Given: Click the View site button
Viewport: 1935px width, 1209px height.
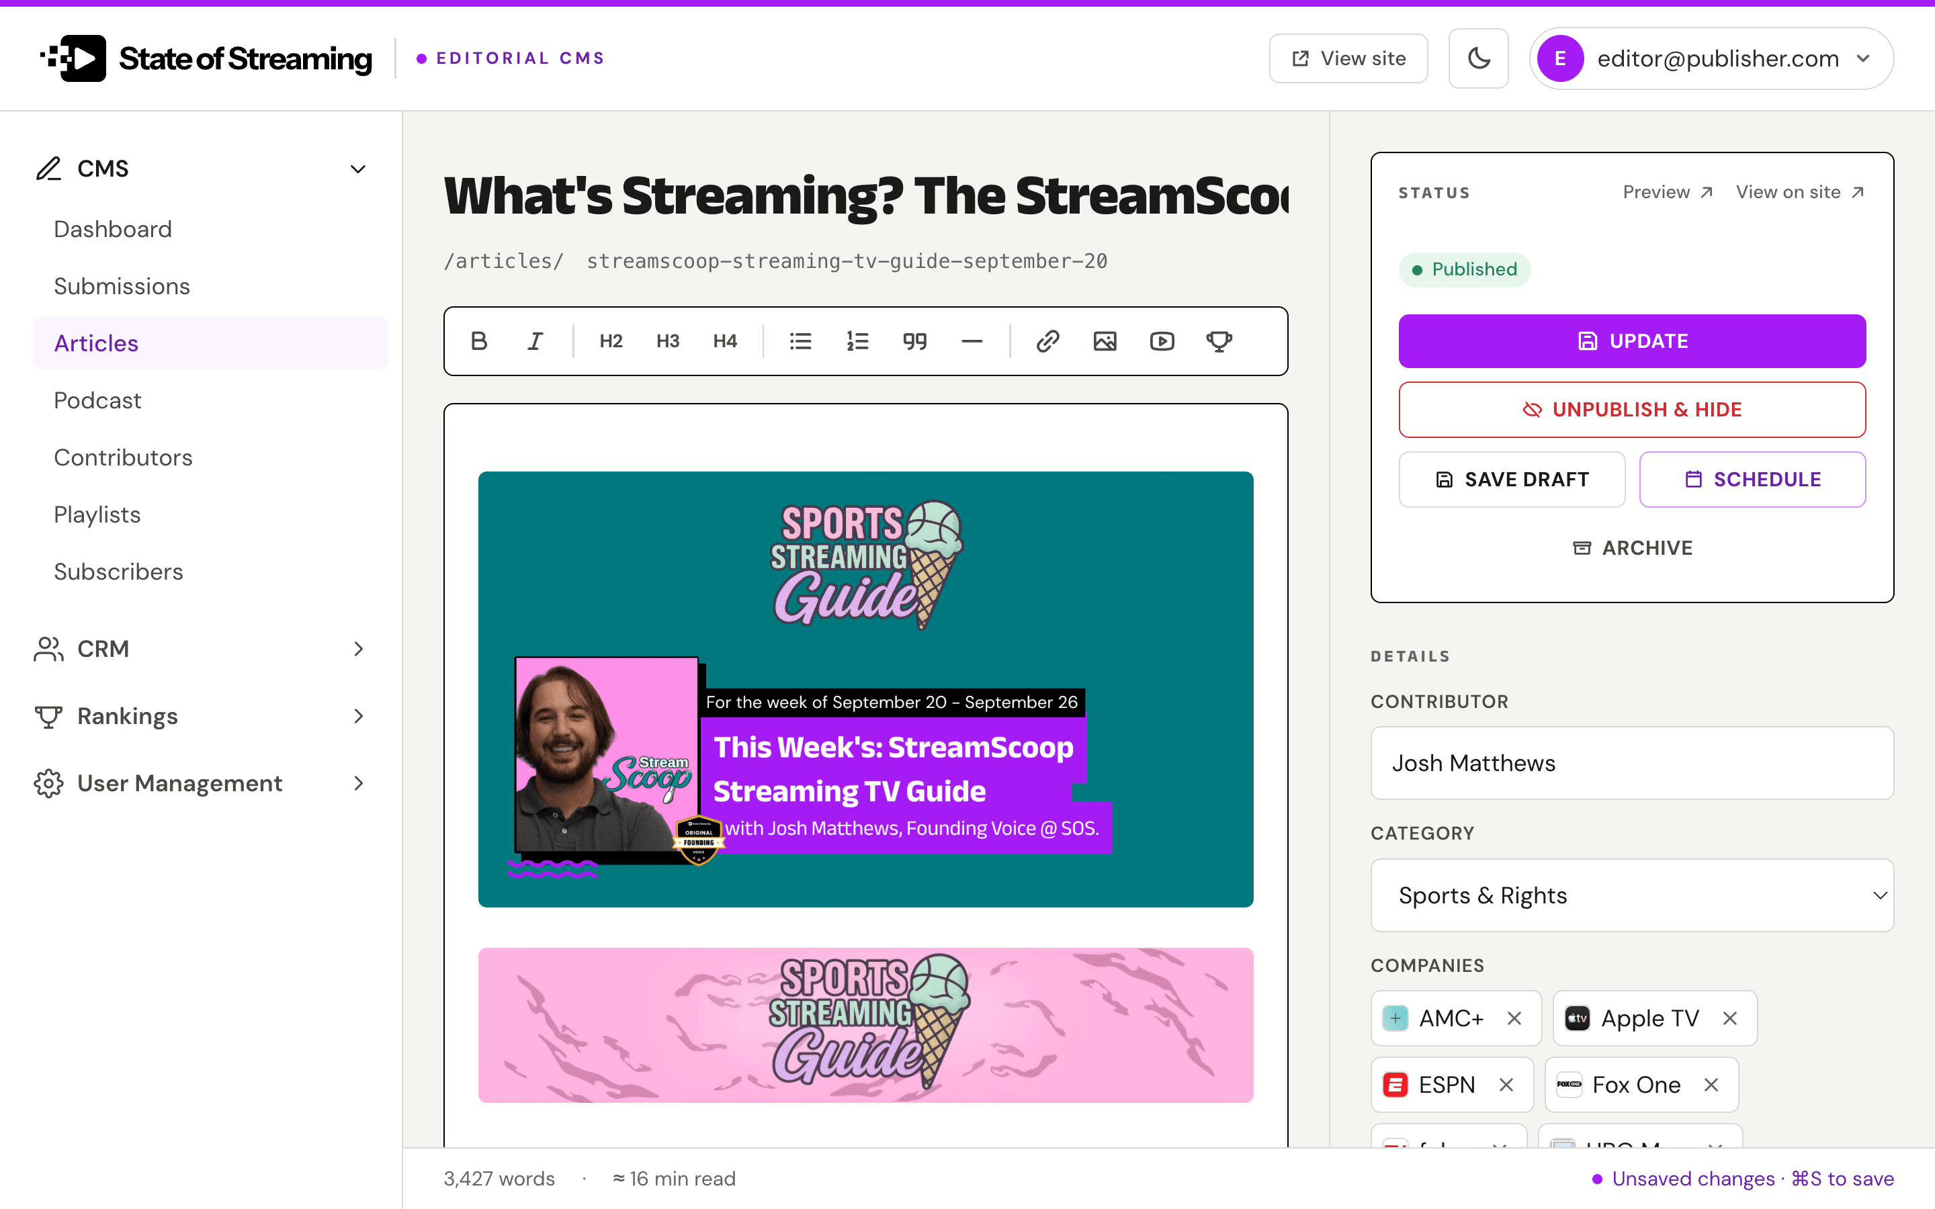Looking at the screenshot, I should coord(1348,58).
